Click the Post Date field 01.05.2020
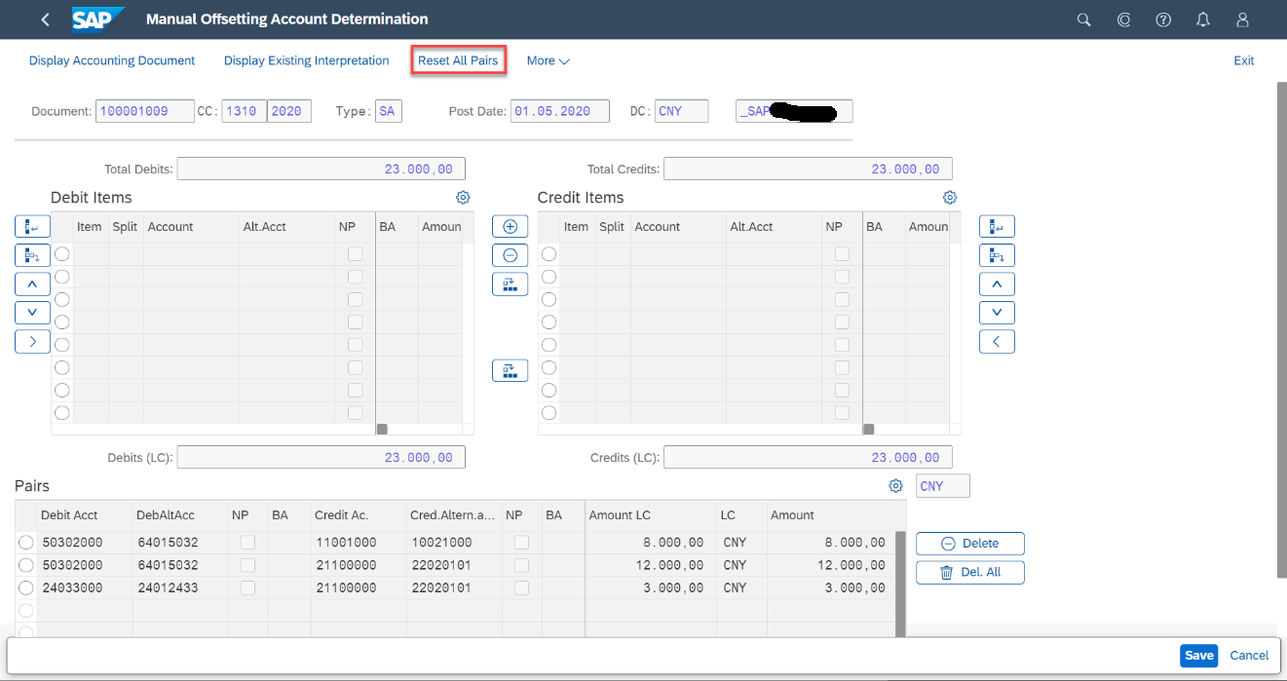 (560, 111)
